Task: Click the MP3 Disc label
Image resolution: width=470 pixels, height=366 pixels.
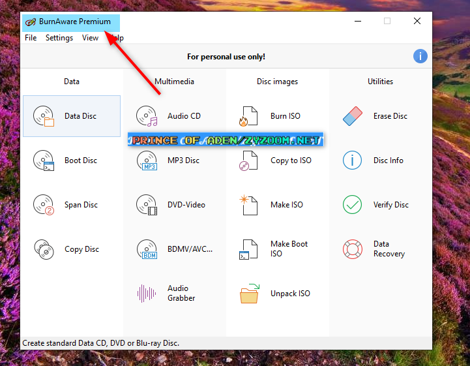Action: 183,160
